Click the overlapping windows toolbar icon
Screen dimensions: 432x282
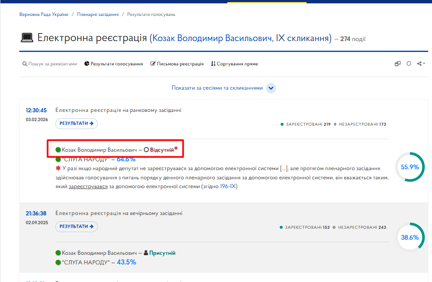398,64
